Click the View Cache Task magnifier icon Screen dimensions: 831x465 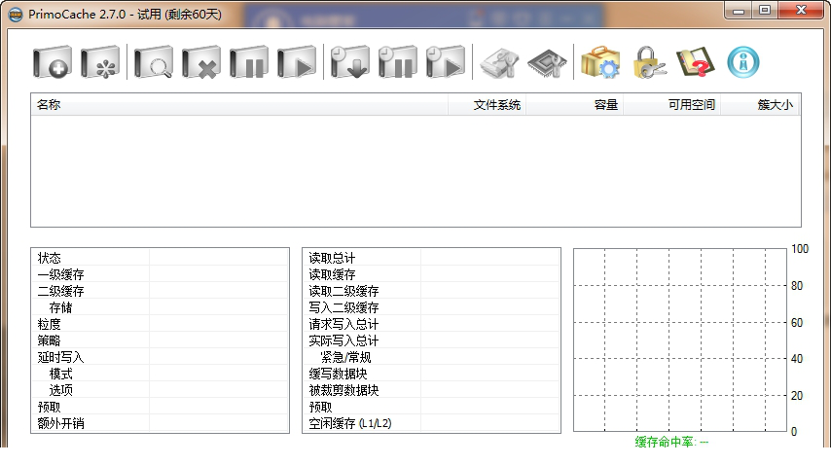(153, 62)
